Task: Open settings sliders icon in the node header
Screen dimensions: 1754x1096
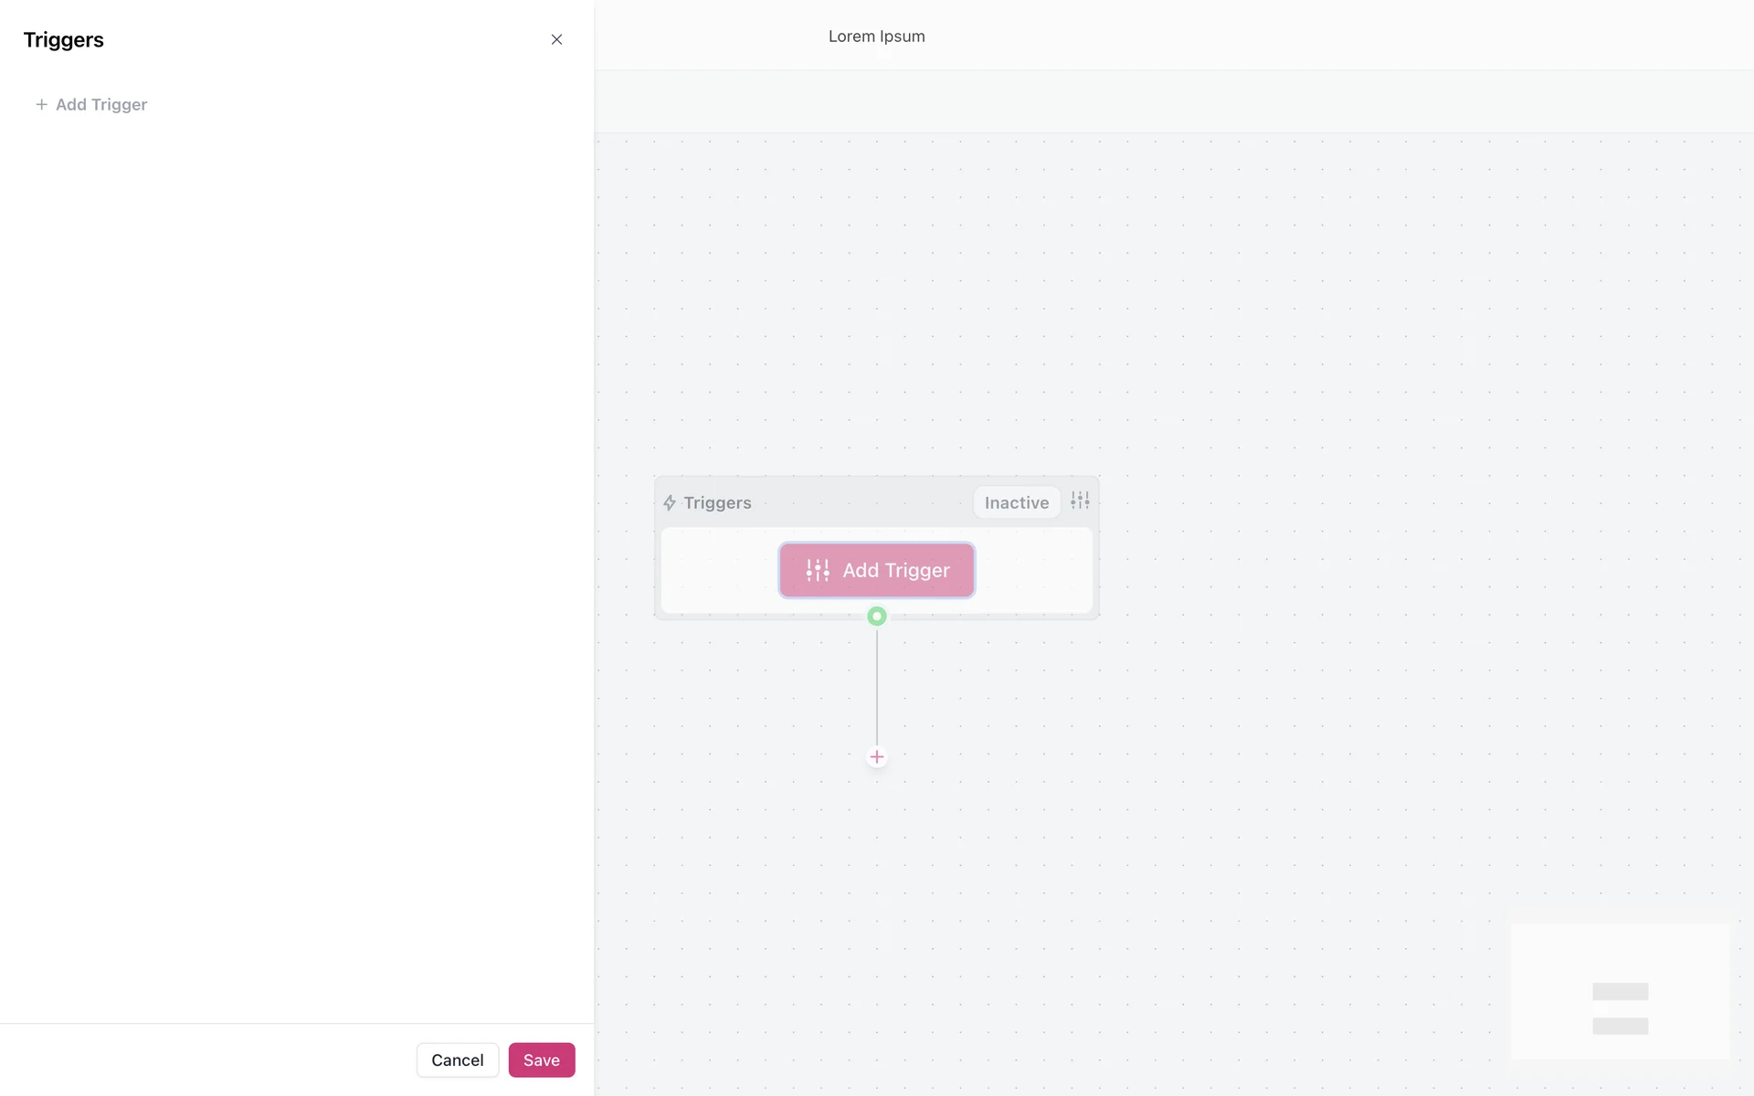Action: coord(1080,501)
